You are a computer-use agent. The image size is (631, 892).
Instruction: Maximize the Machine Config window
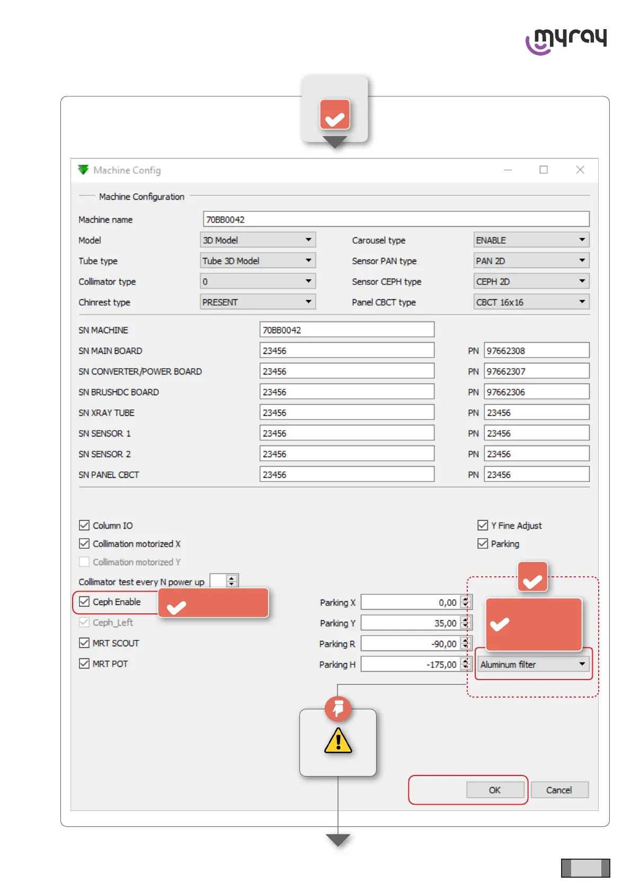(544, 170)
